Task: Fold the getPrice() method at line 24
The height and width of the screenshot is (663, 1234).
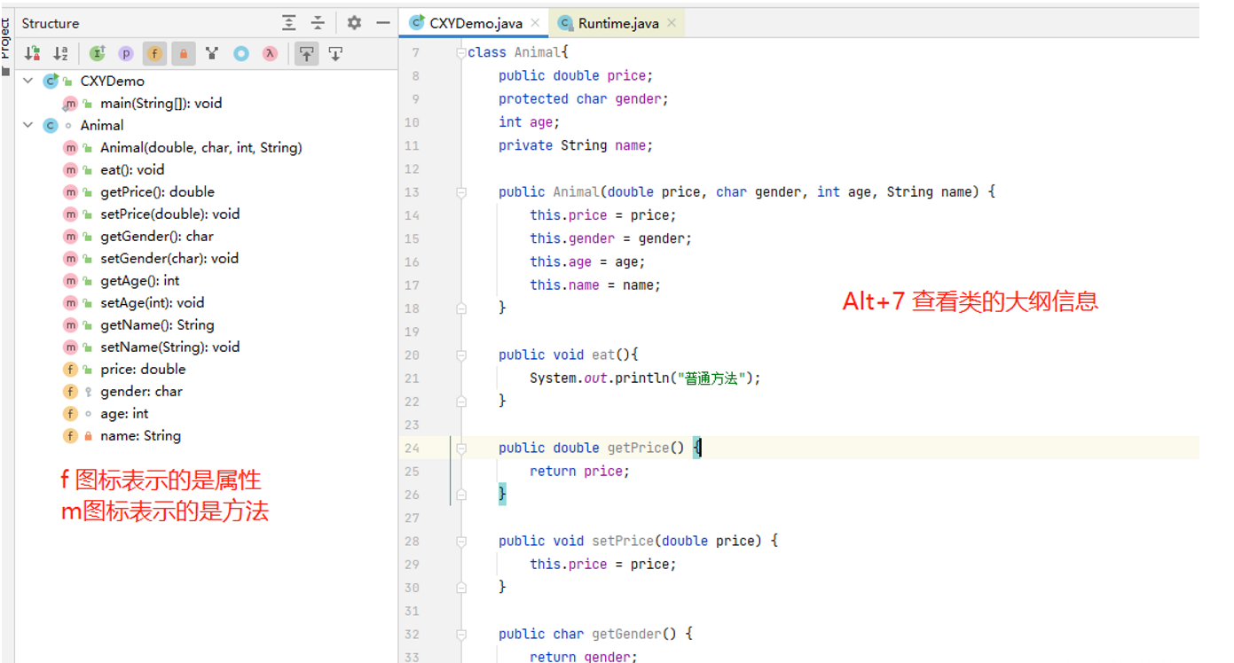Action: click(460, 448)
